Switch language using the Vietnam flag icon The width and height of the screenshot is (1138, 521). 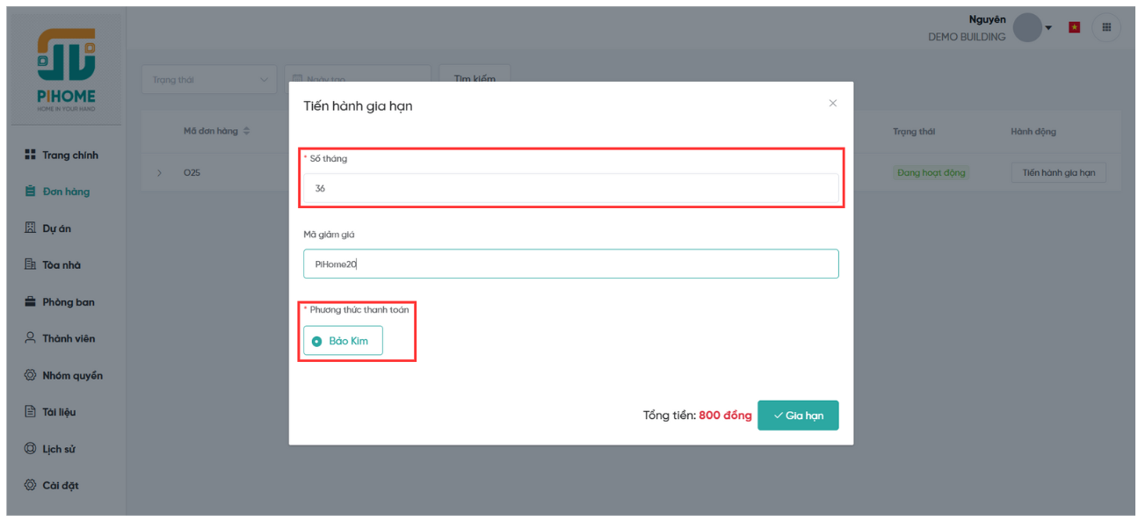(x=1074, y=27)
